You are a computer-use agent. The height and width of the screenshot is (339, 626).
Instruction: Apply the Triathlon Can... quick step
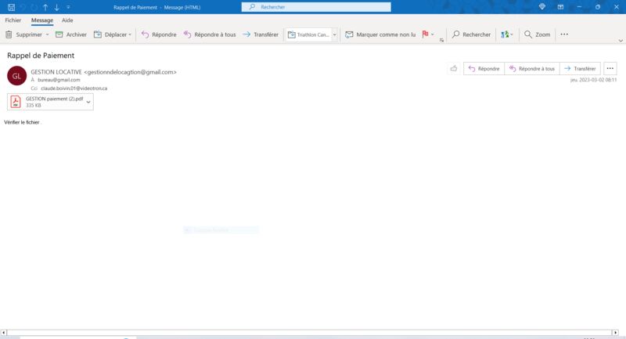point(308,34)
